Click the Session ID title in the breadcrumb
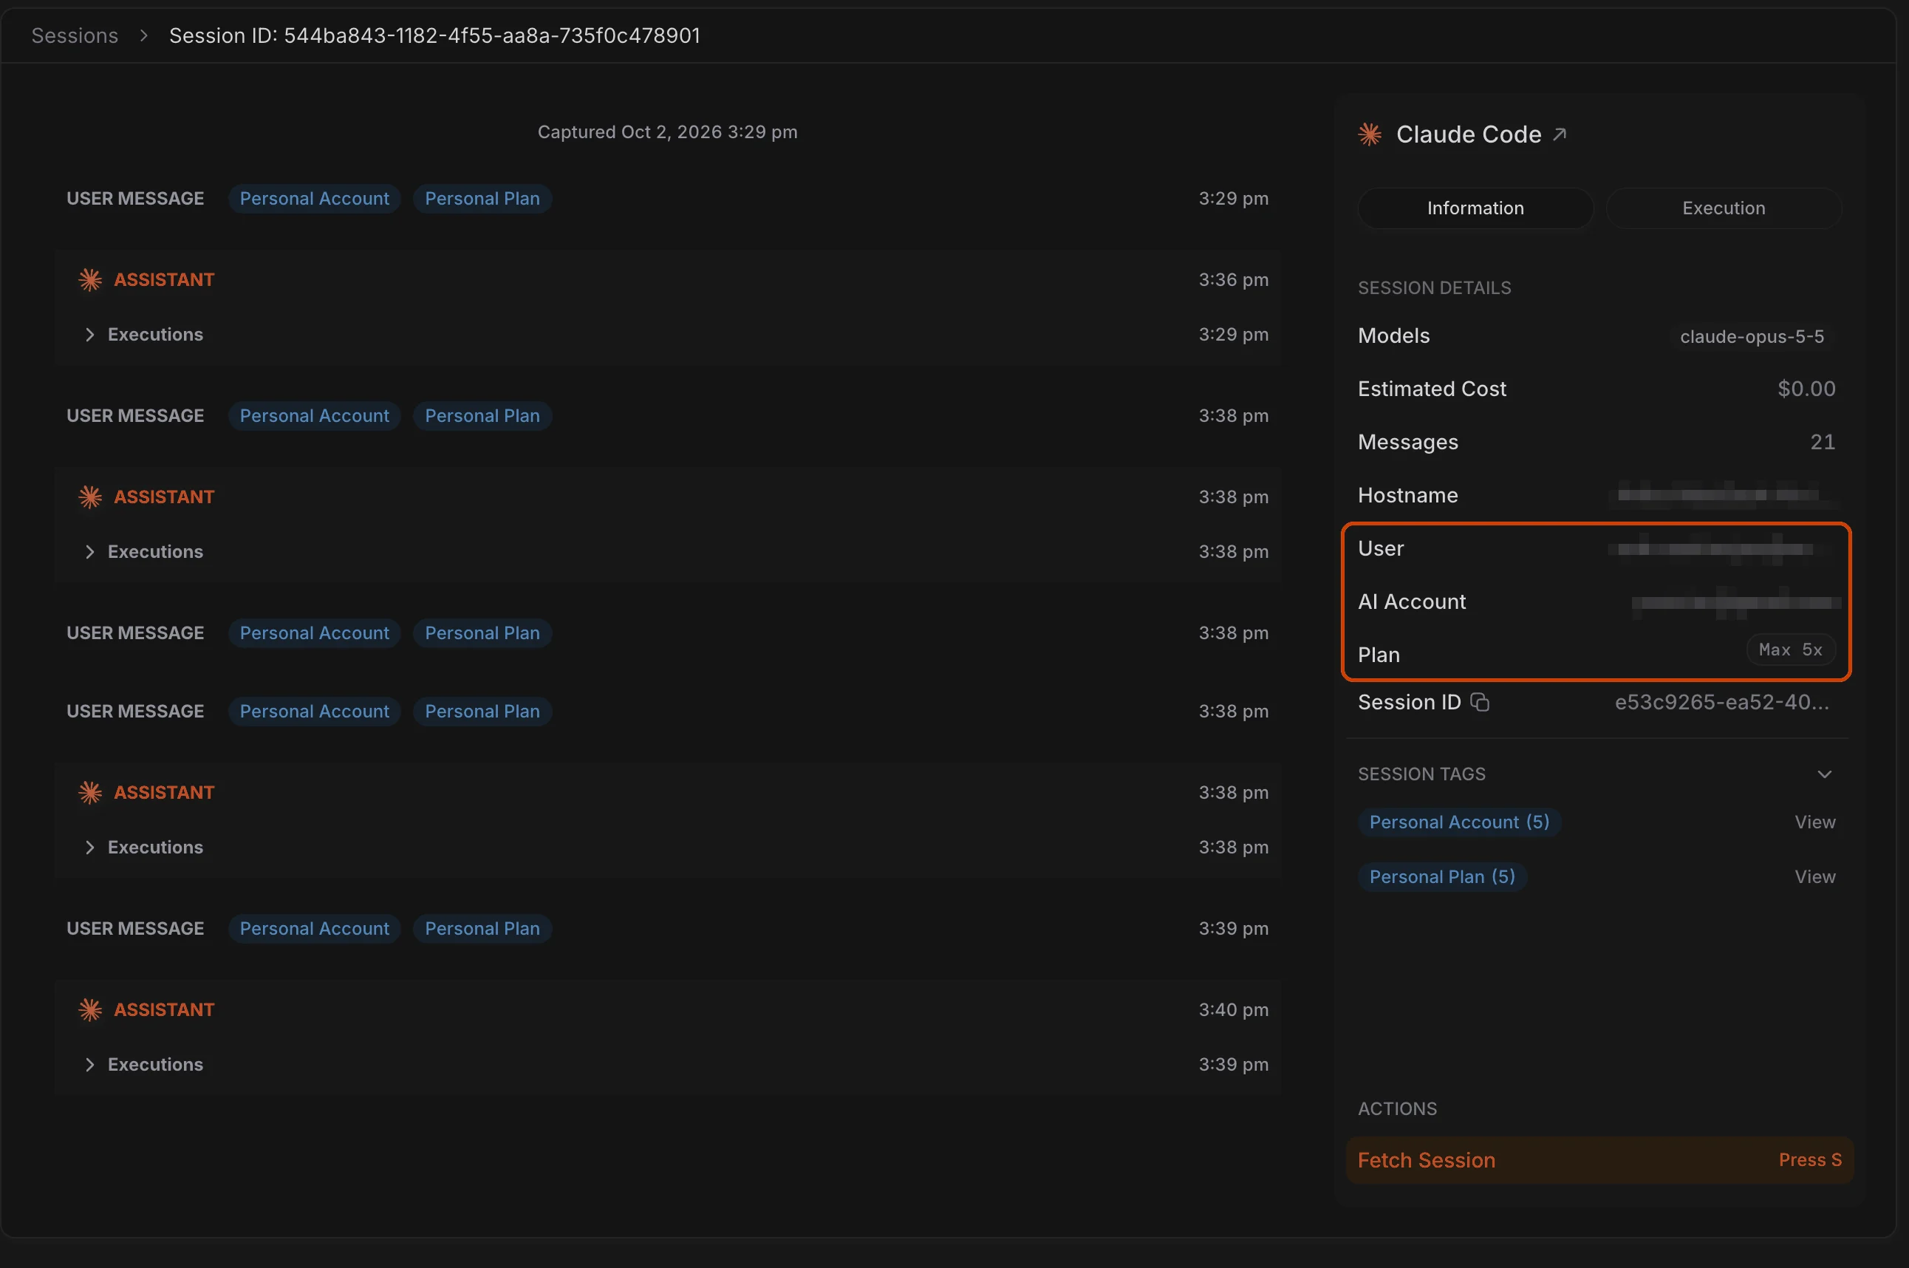Image resolution: width=1909 pixels, height=1268 pixels. [434, 35]
